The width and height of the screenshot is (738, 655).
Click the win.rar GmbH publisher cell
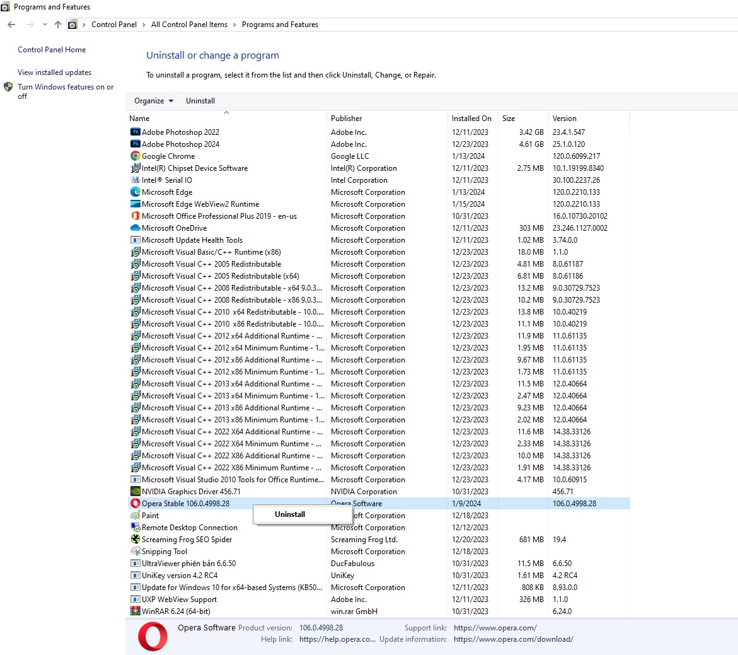click(354, 612)
